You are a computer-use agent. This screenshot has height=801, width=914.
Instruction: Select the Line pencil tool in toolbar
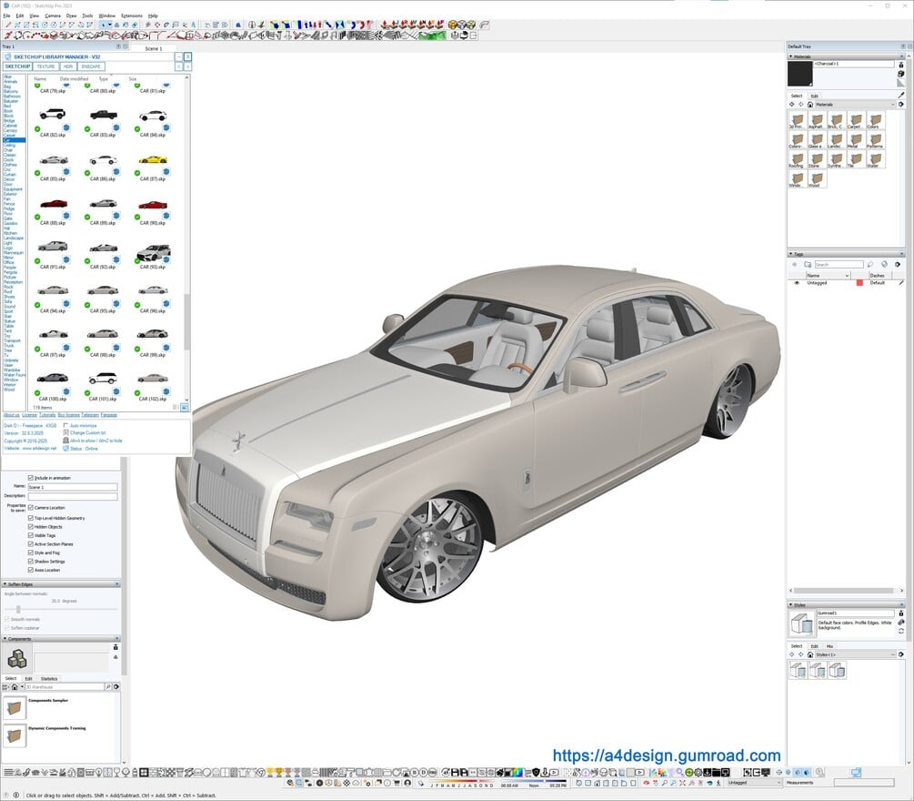click(7, 25)
